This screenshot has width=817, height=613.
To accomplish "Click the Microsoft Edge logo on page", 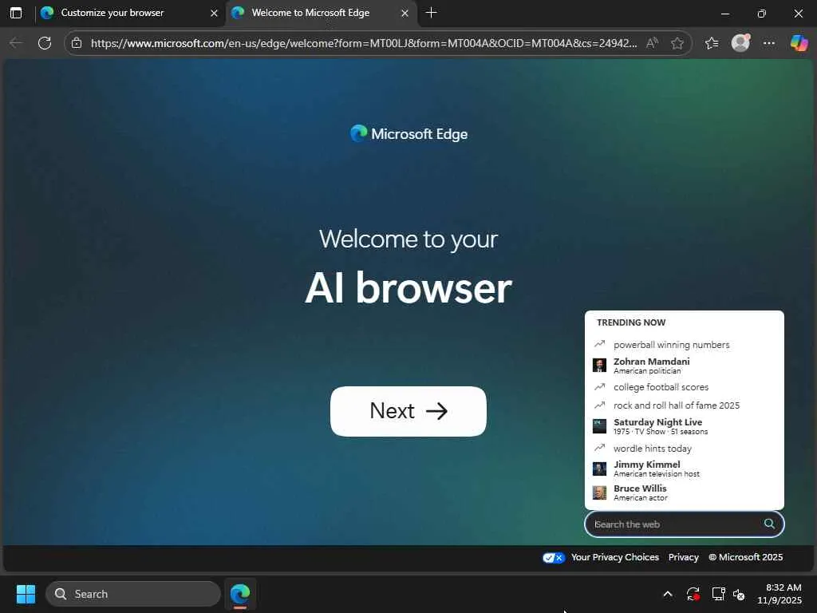I will pos(408,134).
